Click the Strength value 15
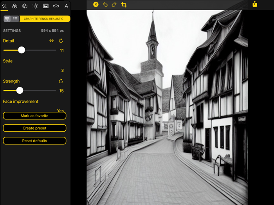Viewport: 274px width, 205px height. [61, 91]
